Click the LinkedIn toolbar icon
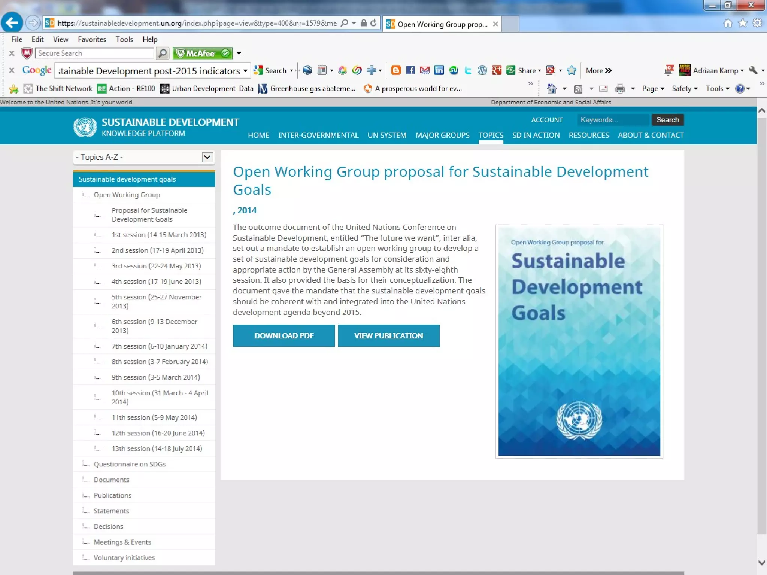 coord(439,70)
